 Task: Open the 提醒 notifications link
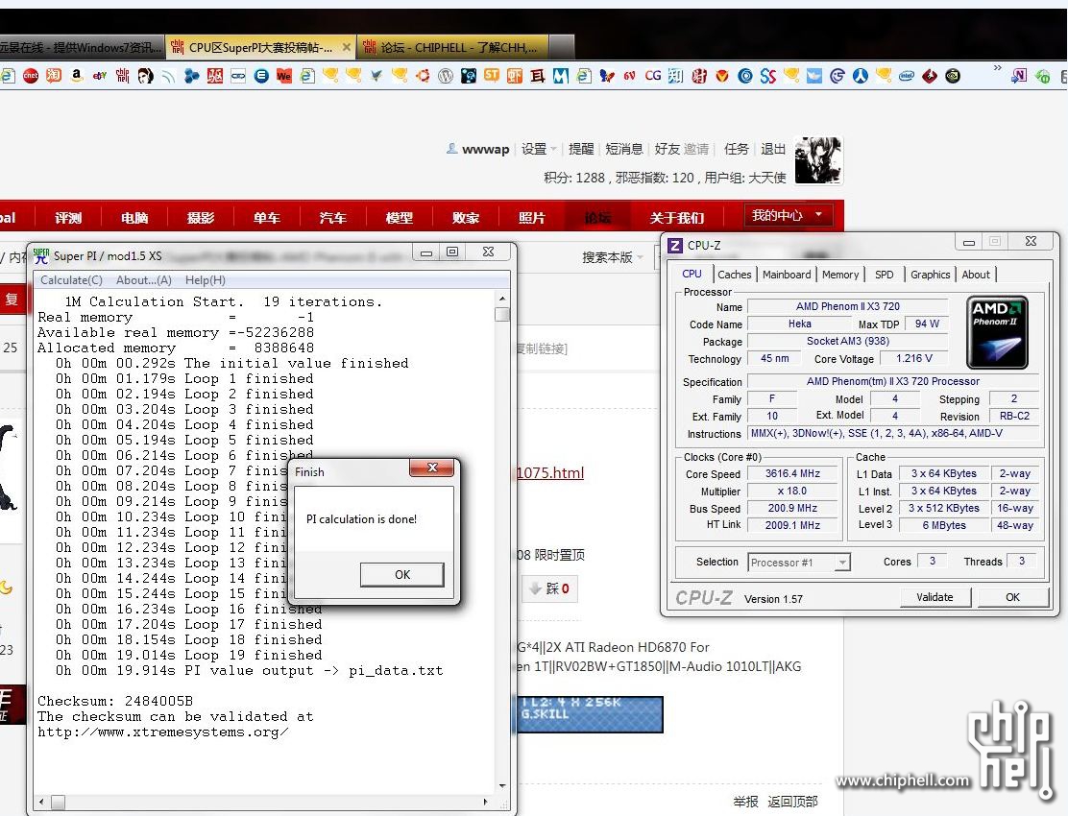[581, 149]
